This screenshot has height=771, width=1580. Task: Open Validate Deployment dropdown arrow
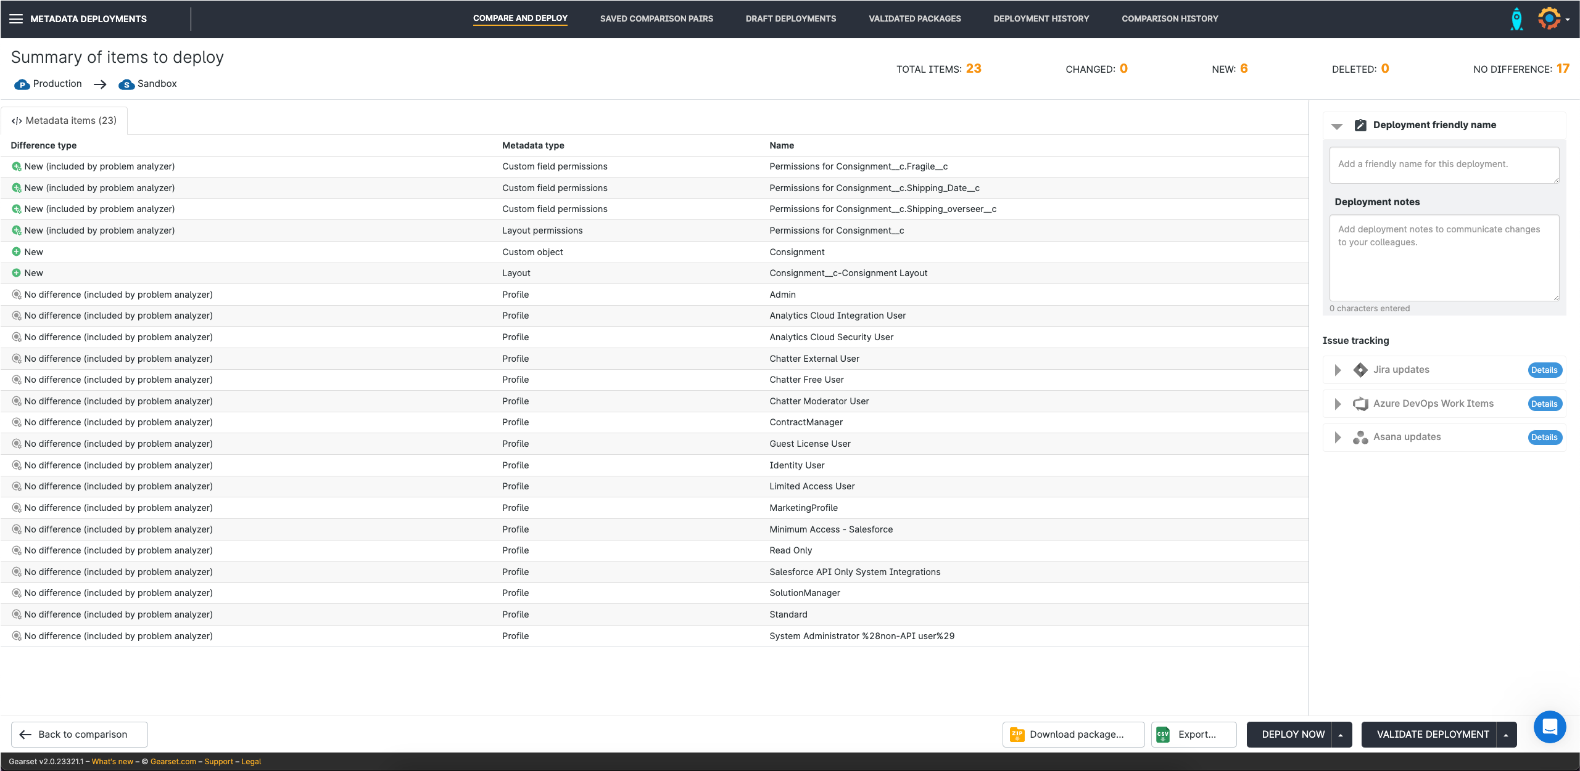point(1506,735)
